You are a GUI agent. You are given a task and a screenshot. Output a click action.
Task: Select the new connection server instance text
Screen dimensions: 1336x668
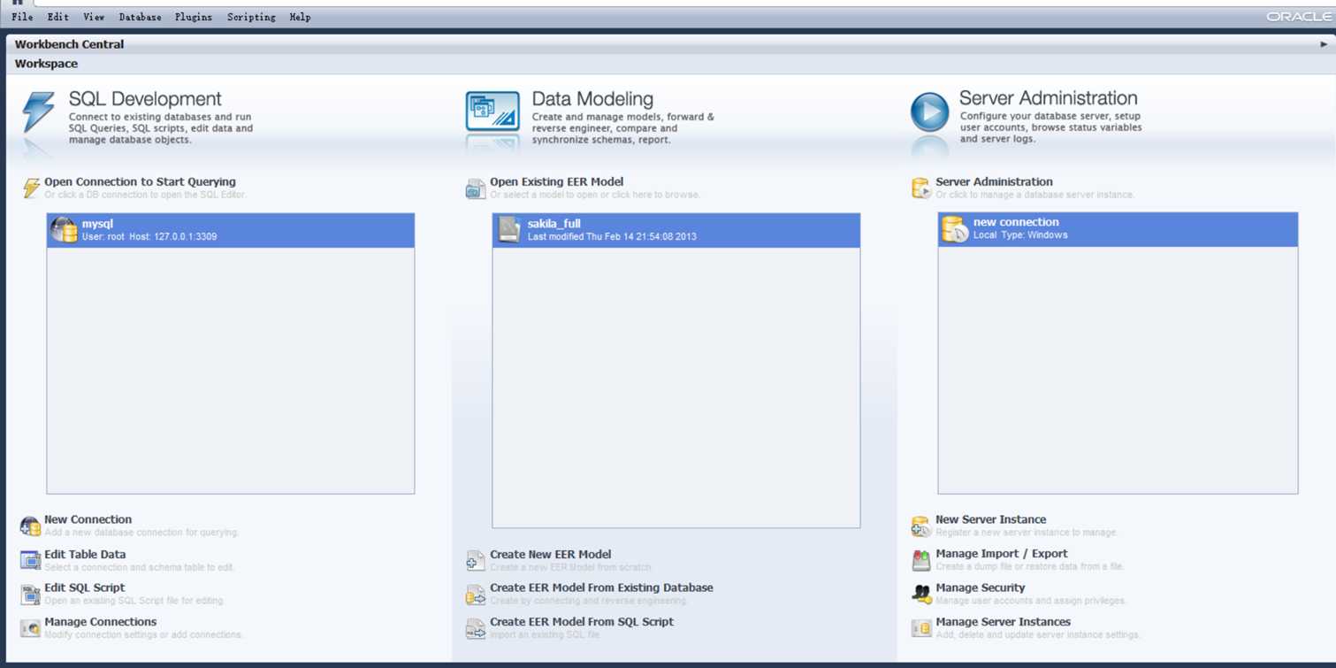coord(1016,222)
